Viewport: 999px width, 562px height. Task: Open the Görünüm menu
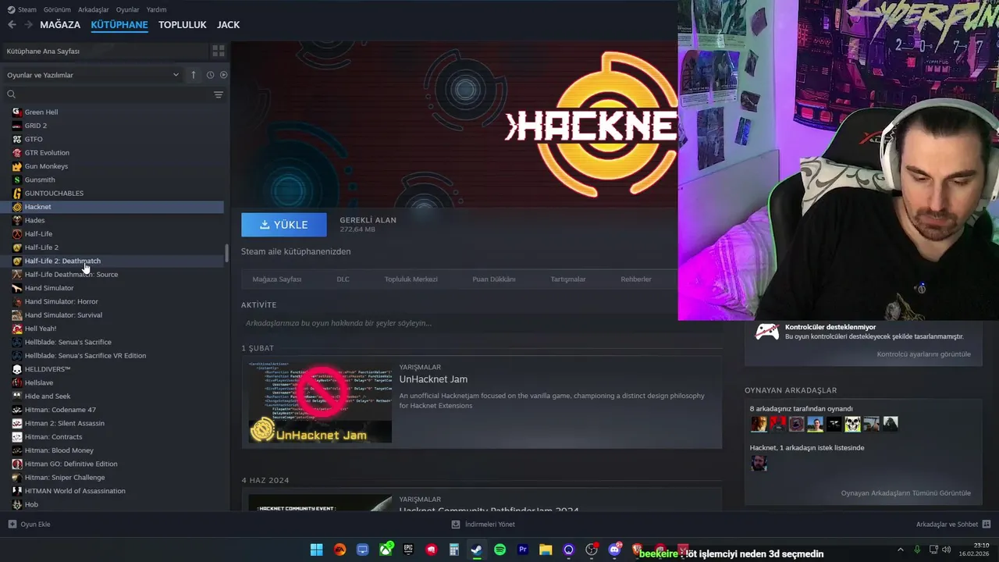point(57,9)
